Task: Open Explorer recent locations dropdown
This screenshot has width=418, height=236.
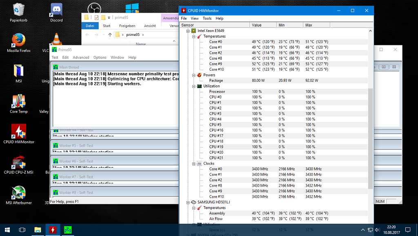Action: point(103,35)
